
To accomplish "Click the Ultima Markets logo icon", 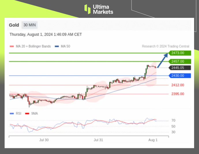I will (x=87, y=9).
